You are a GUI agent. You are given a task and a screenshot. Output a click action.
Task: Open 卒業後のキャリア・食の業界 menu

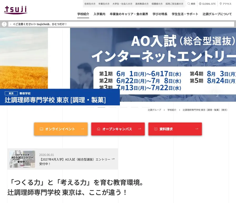tap(129, 14)
